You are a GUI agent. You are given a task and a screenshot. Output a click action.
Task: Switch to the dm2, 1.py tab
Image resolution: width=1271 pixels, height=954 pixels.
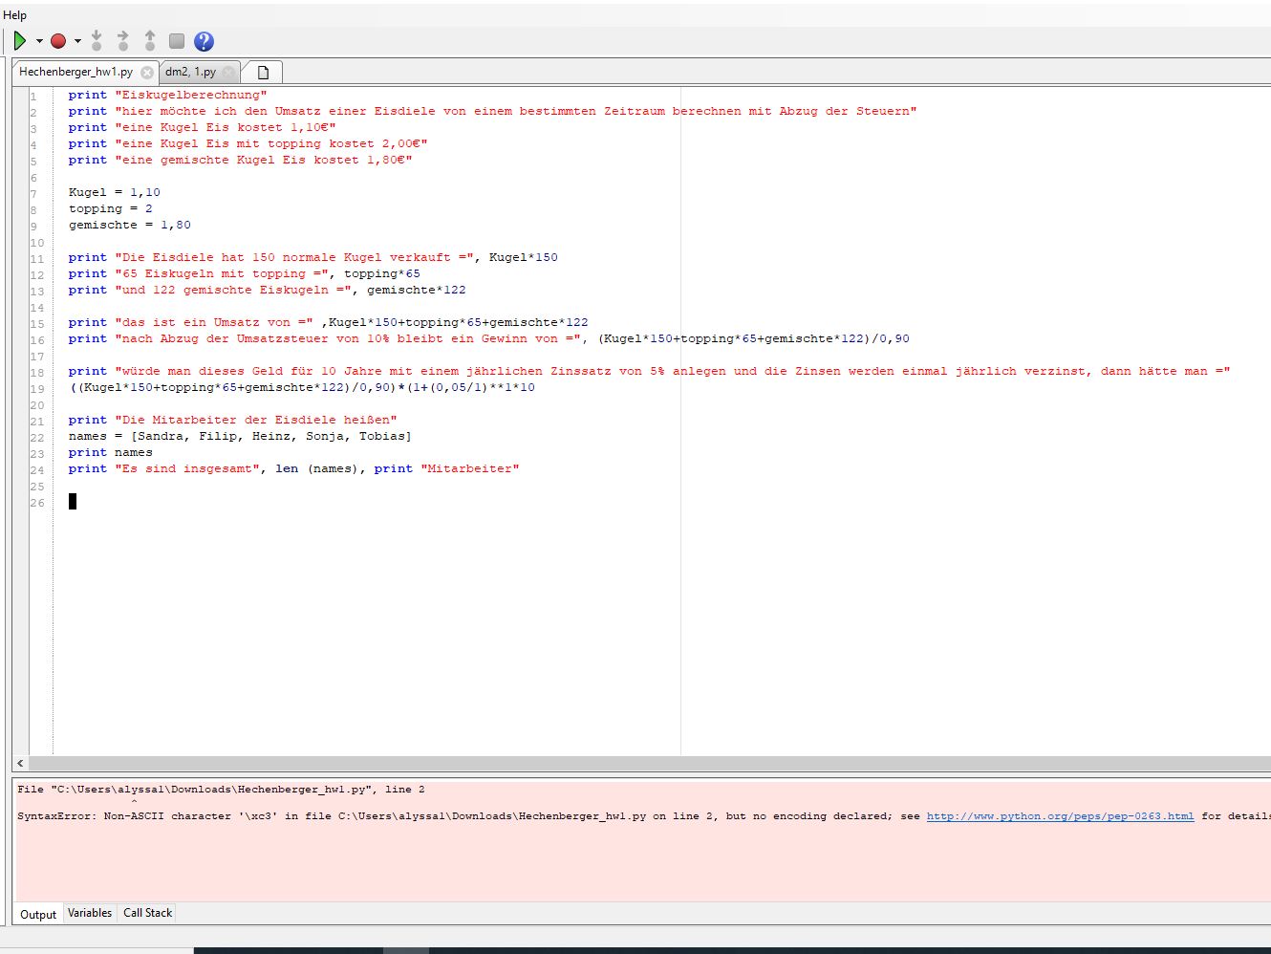[191, 71]
